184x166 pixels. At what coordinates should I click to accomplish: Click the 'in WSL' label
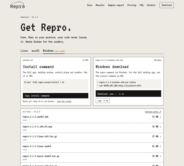(x=85, y=60)
